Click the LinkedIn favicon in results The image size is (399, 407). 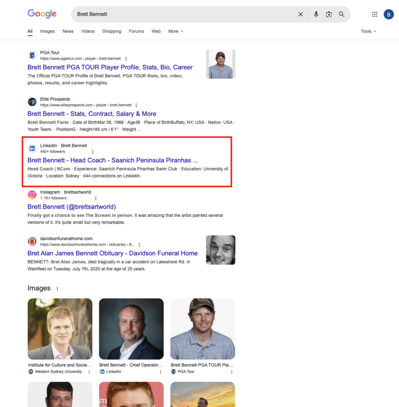(x=32, y=148)
